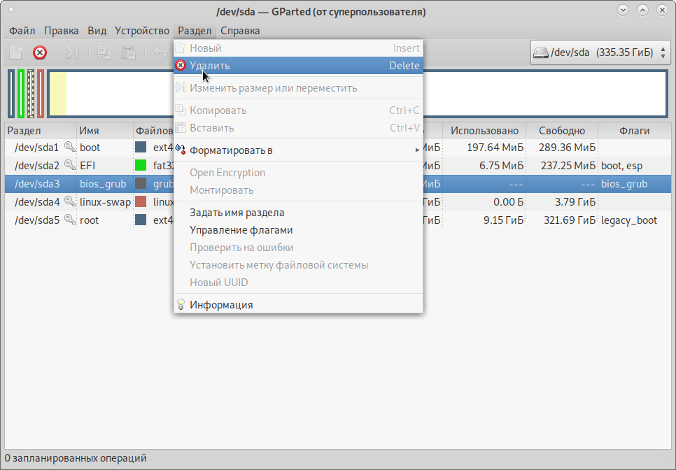Open the /dev/sda device dropdown
Screen dimensions: 676x470
(600, 52)
